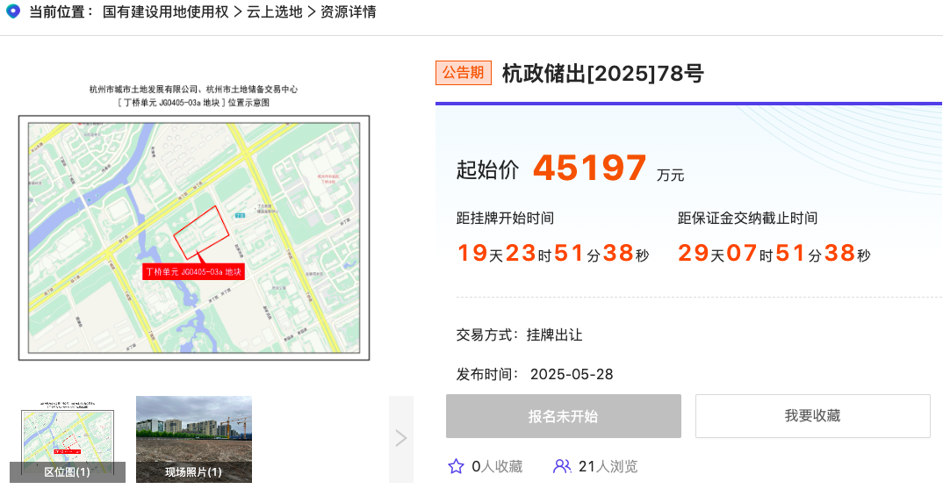This screenshot has height=489, width=943.
Task: Select the 区位图(1) thumbnail
Action: tap(68, 439)
